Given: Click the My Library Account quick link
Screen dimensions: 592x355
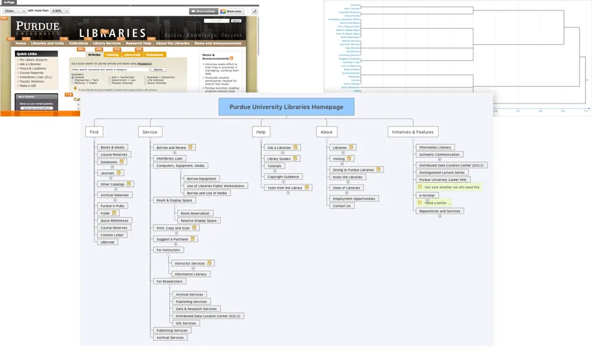Looking at the screenshot, I should [x=33, y=60].
